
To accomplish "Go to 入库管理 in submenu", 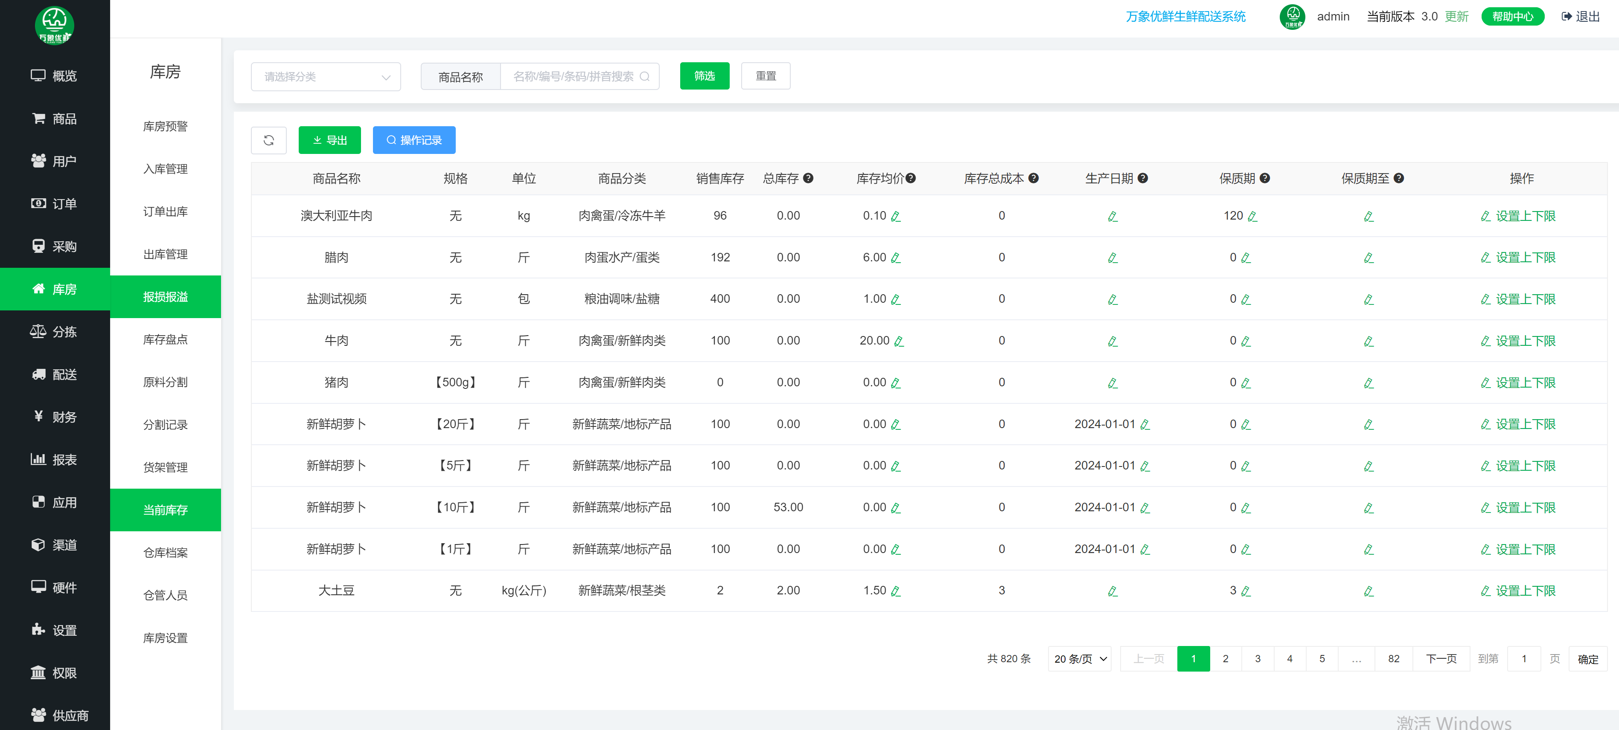I will (x=165, y=169).
